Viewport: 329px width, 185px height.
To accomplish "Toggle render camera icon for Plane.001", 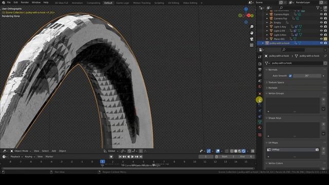I will pyautogui.click(x=325, y=39).
